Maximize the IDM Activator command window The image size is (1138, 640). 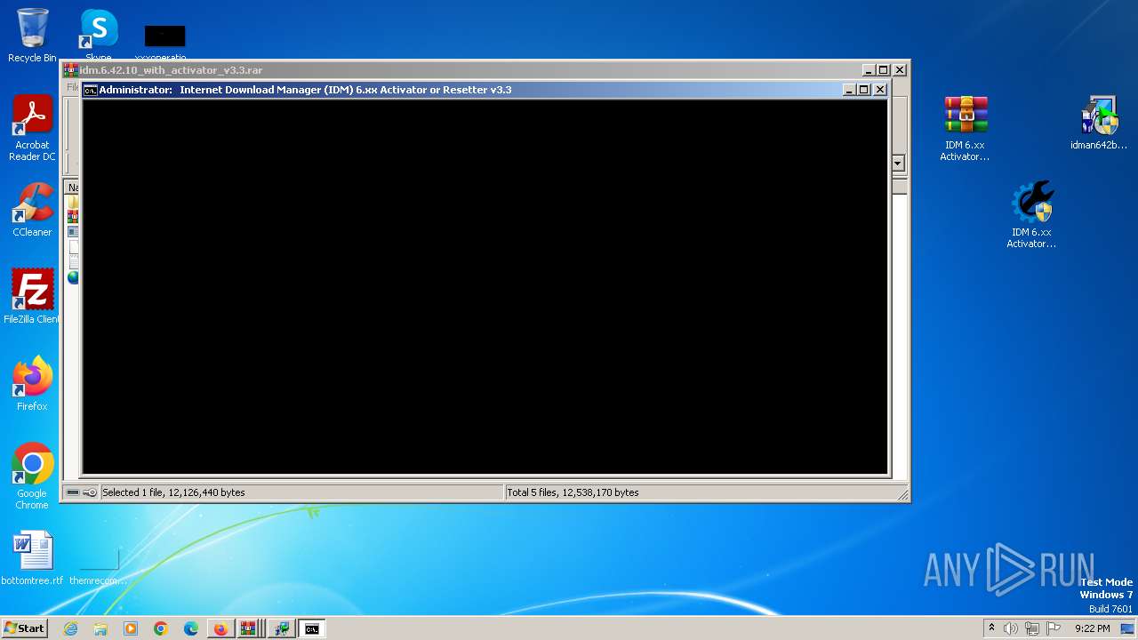pos(864,90)
